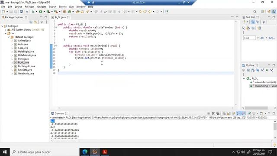277x156 pixels.
Task: Collapse the src folder node
Action: click(6, 33)
